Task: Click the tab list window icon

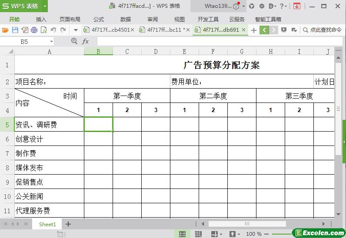Action: [294, 30]
